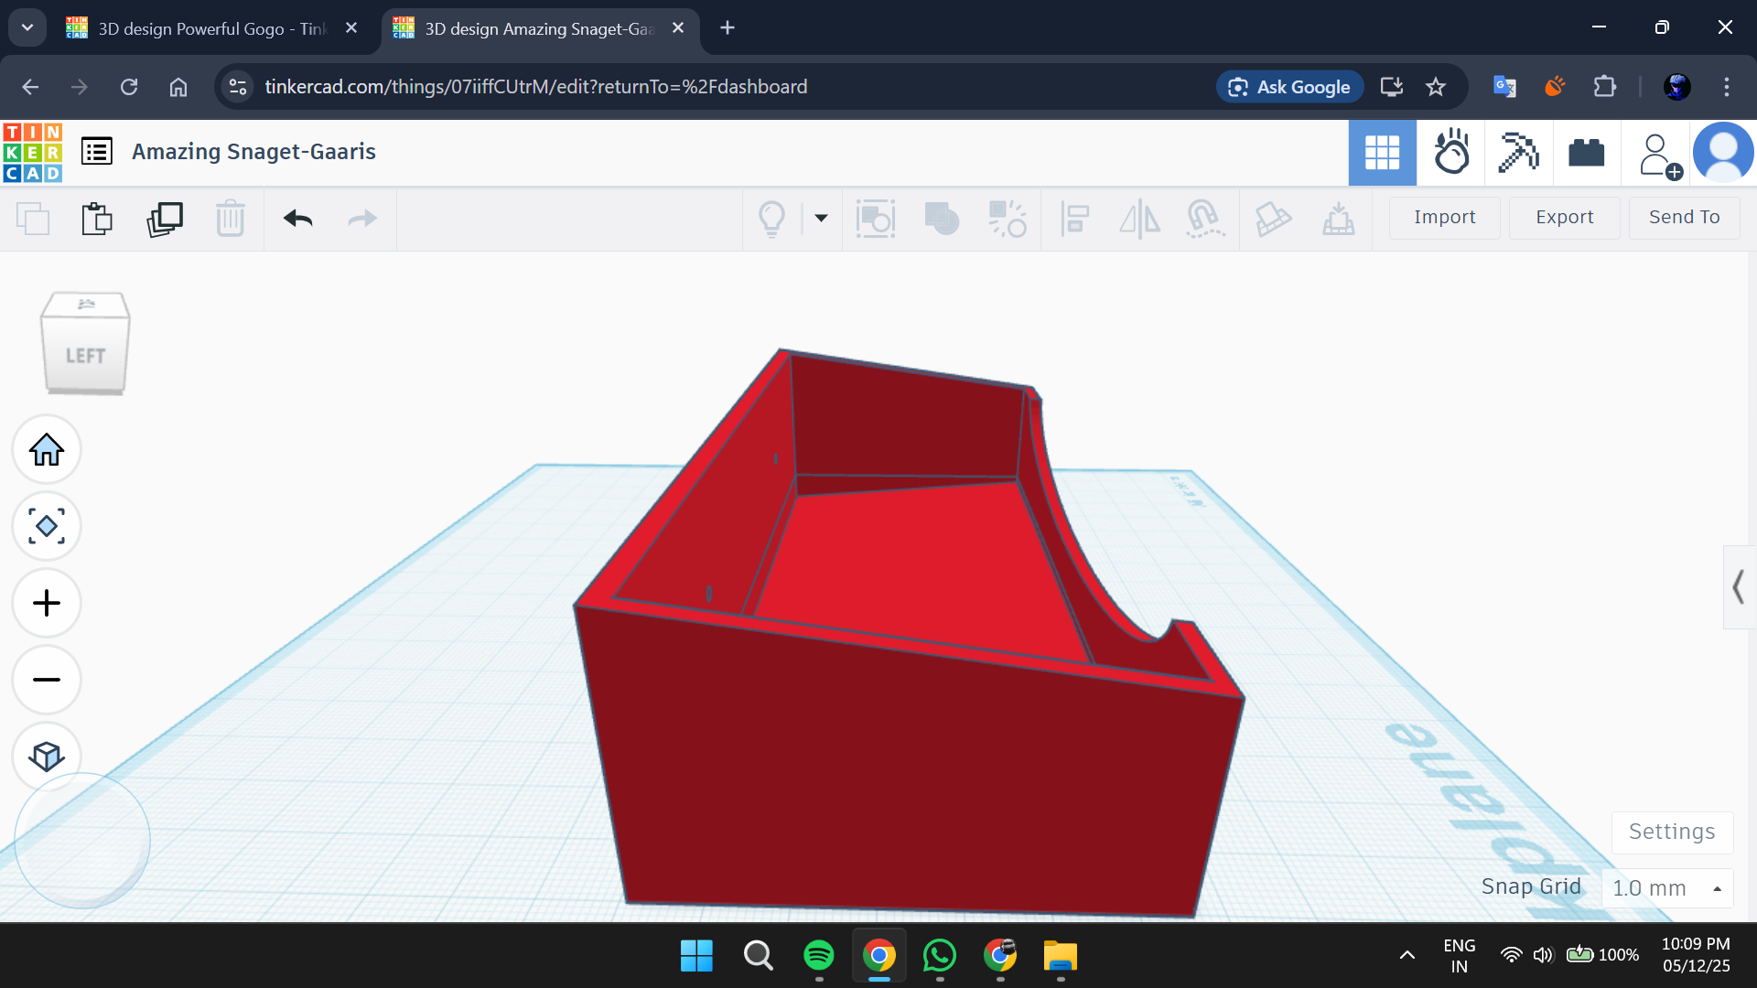Expand the visibility options dropdown arrow
Viewport: 1757px width, 988px height.
821,218
